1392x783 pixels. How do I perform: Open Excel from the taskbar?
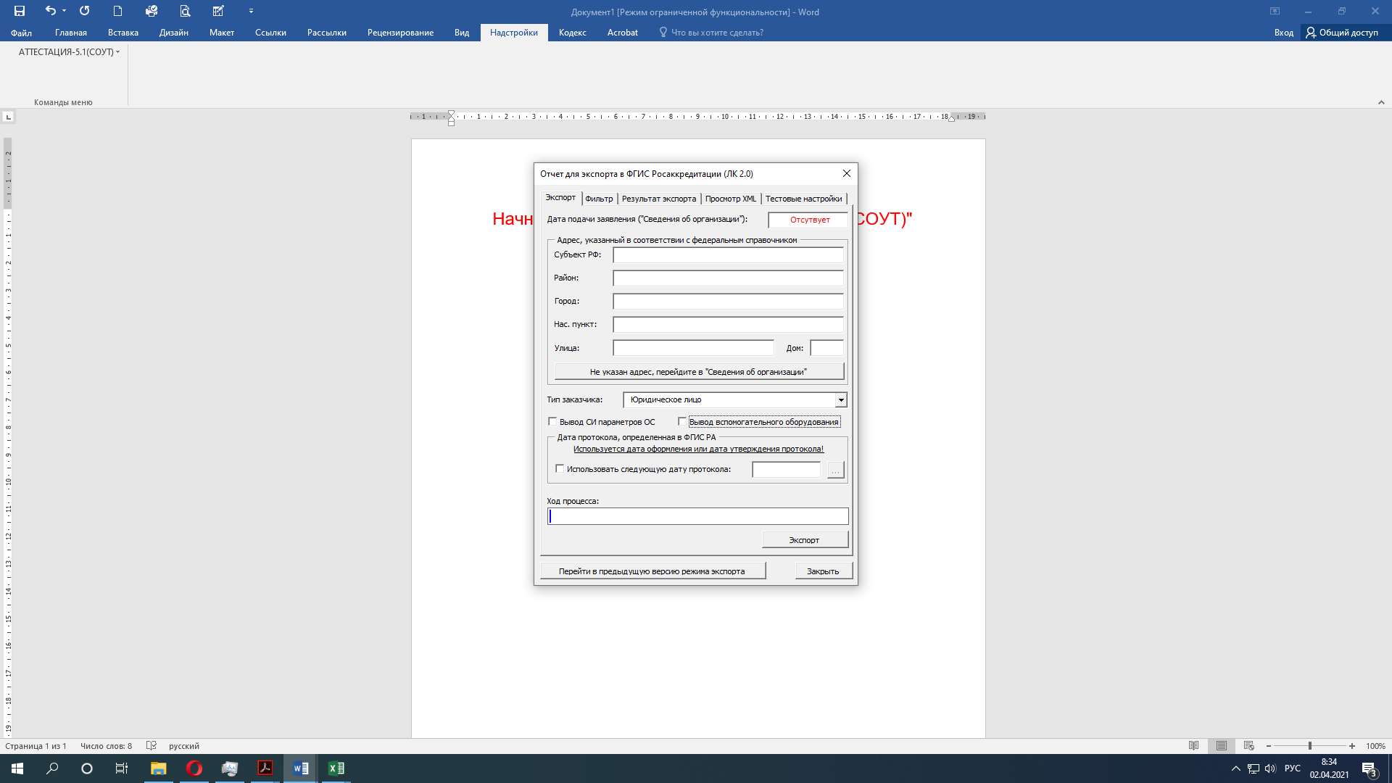pyautogui.click(x=336, y=768)
